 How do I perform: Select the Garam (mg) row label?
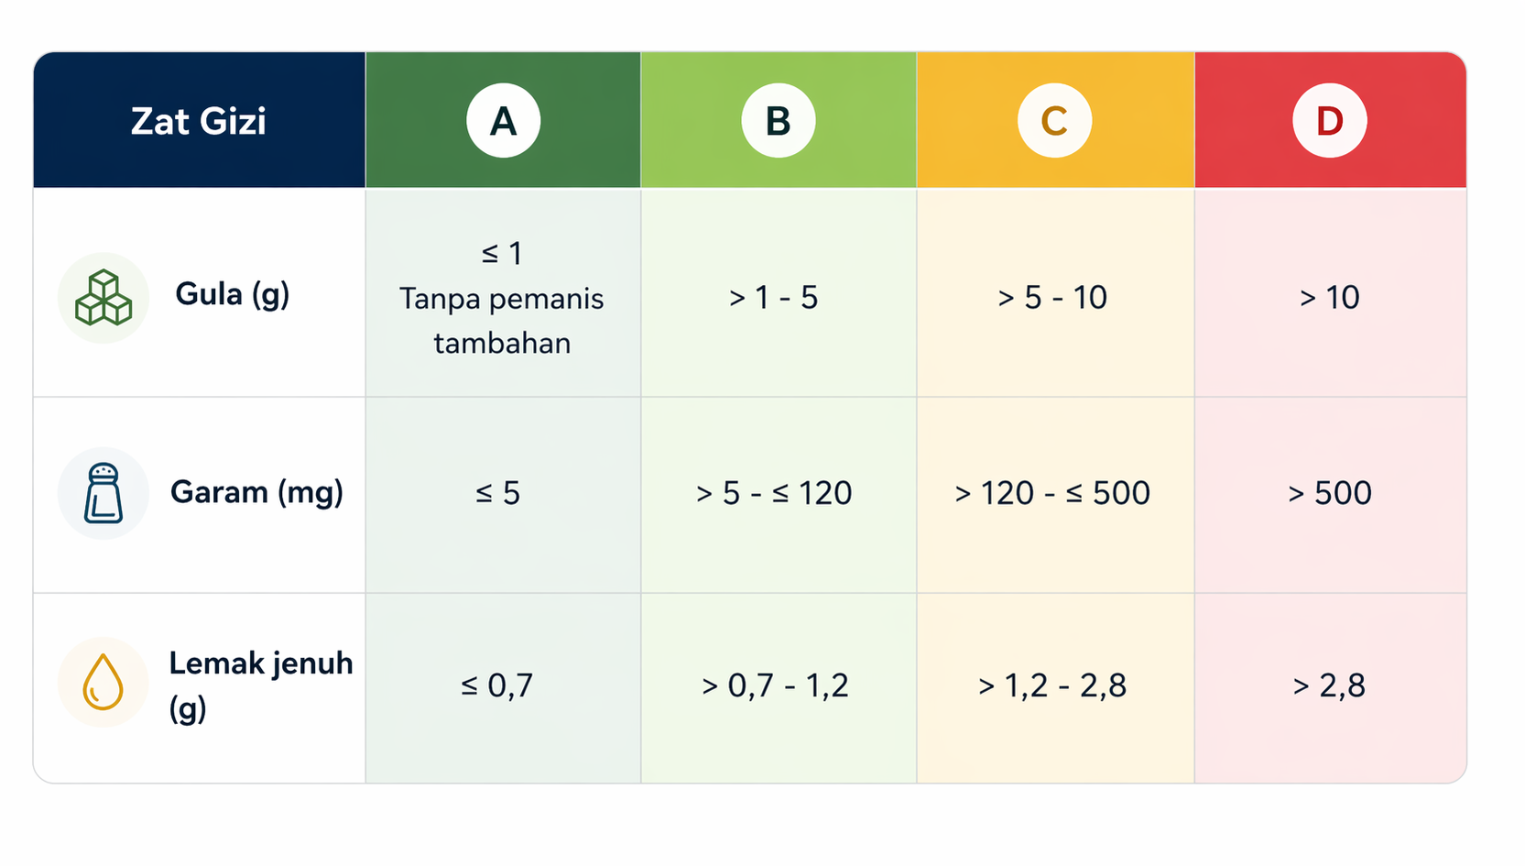coord(256,492)
